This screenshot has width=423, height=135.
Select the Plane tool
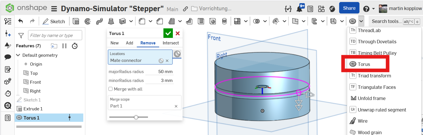(x=295, y=21)
